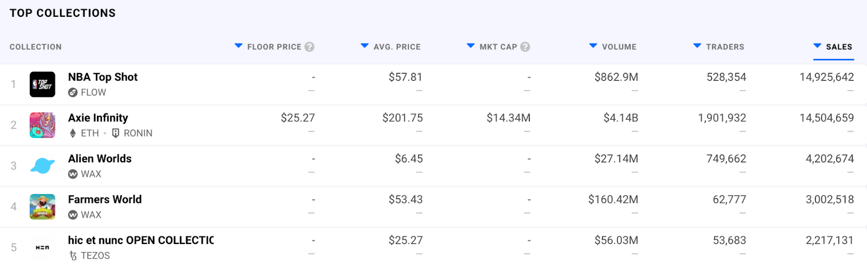
Task: Click the RONIN chain icon under Axie Infinity
Action: 115,133
